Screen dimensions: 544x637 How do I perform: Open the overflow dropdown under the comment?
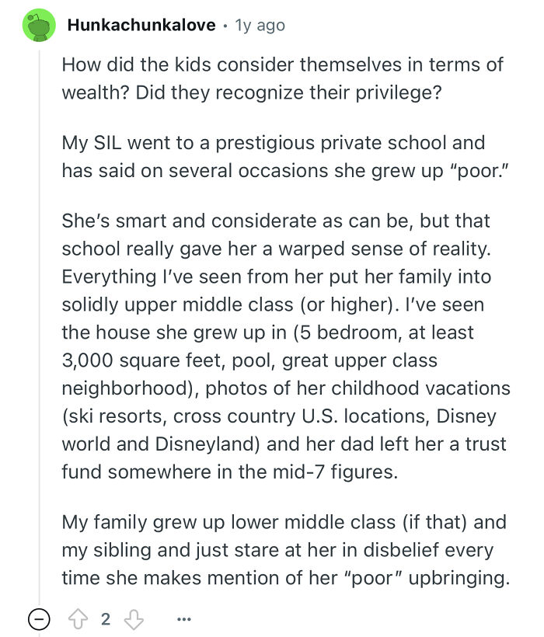(183, 618)
